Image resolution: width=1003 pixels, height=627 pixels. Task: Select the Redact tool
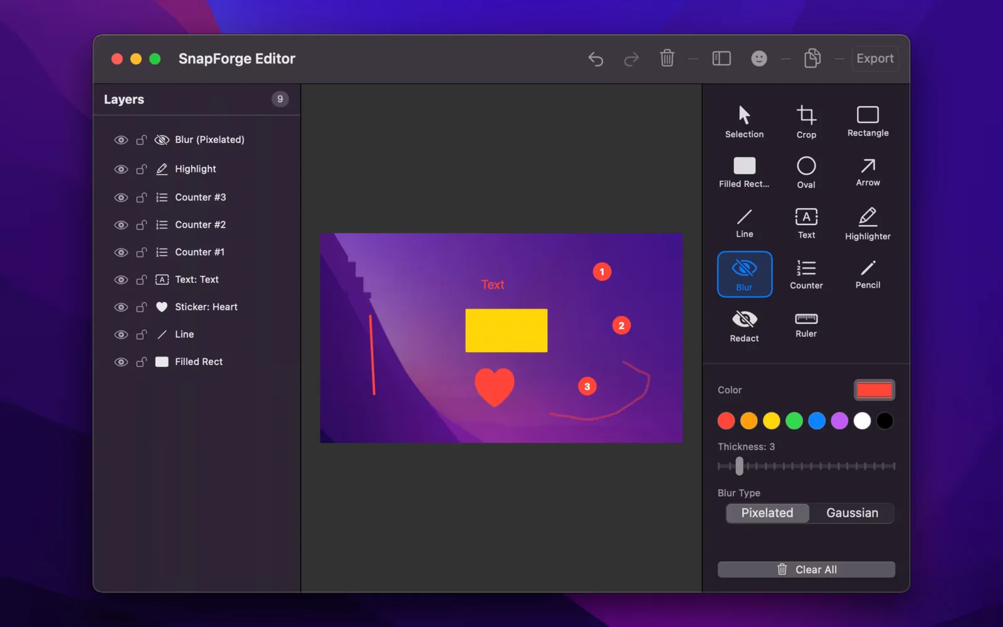click(x=744, y=325)
